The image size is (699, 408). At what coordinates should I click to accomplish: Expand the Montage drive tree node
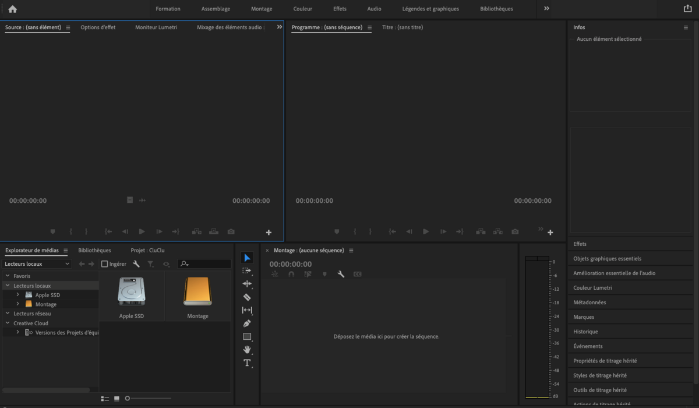tap(17, 304)
